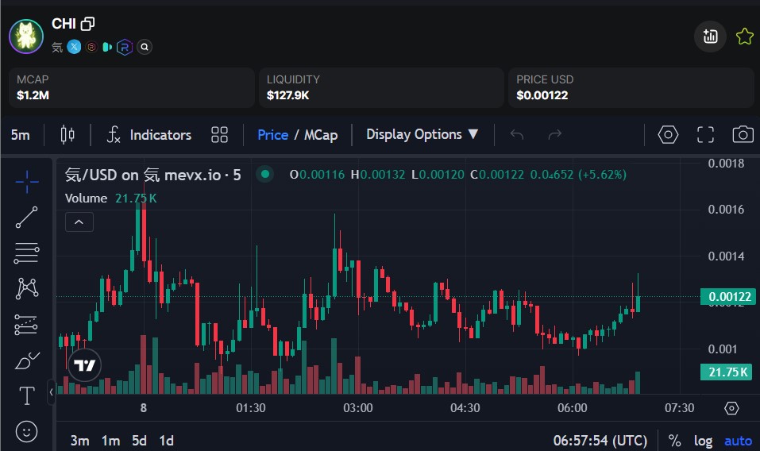
Task: Open the 5m time interval selector
Action: [21, 135]
